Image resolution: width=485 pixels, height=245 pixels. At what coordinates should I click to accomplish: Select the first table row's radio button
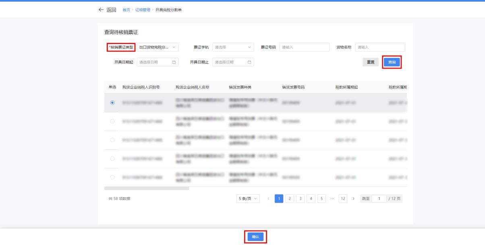click(x=112, y=103)
